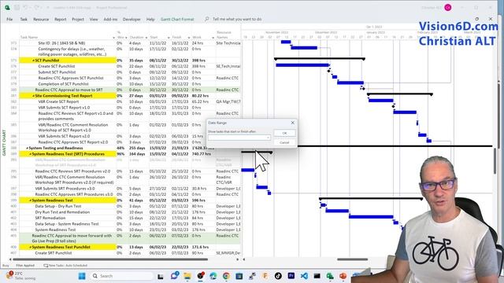
Task: Cancel the Date Range dialog
Action: (x=284, y=142)
